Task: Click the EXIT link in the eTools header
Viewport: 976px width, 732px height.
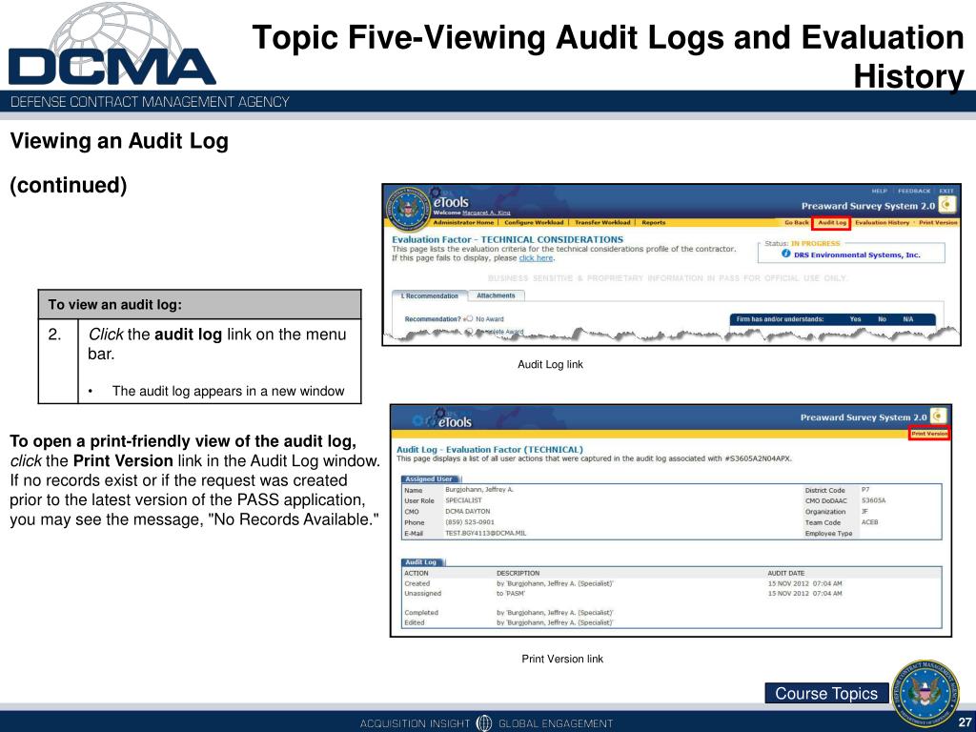Action: coord(946,191)
